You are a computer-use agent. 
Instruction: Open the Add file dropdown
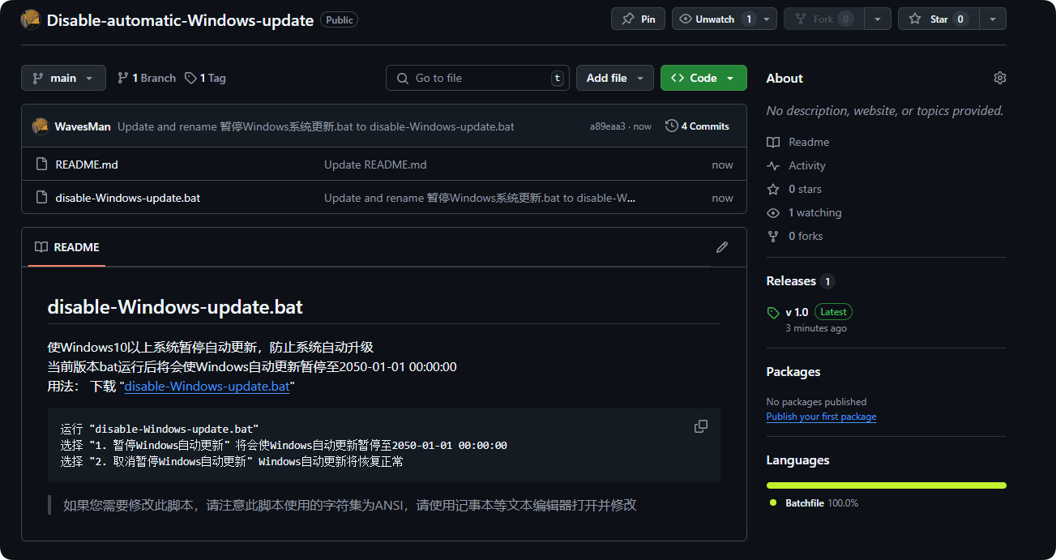point(615,78)
